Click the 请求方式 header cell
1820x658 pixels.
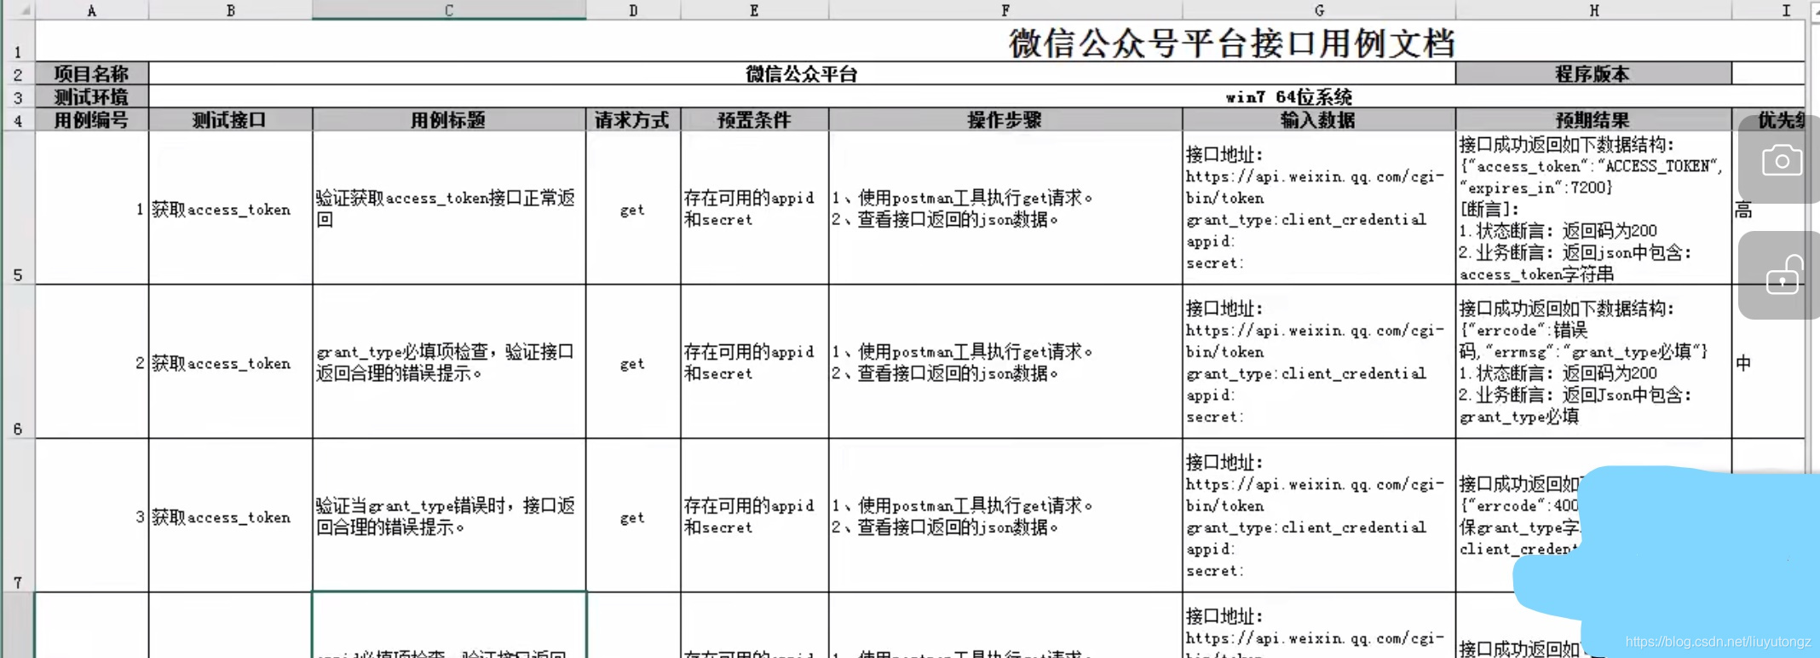coord(633,119)
